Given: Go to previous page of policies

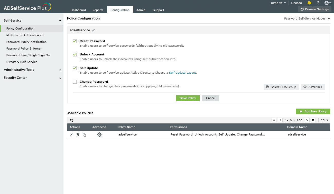Looking at the screenshot, I should pyautogui.click(x=280, y=120).
